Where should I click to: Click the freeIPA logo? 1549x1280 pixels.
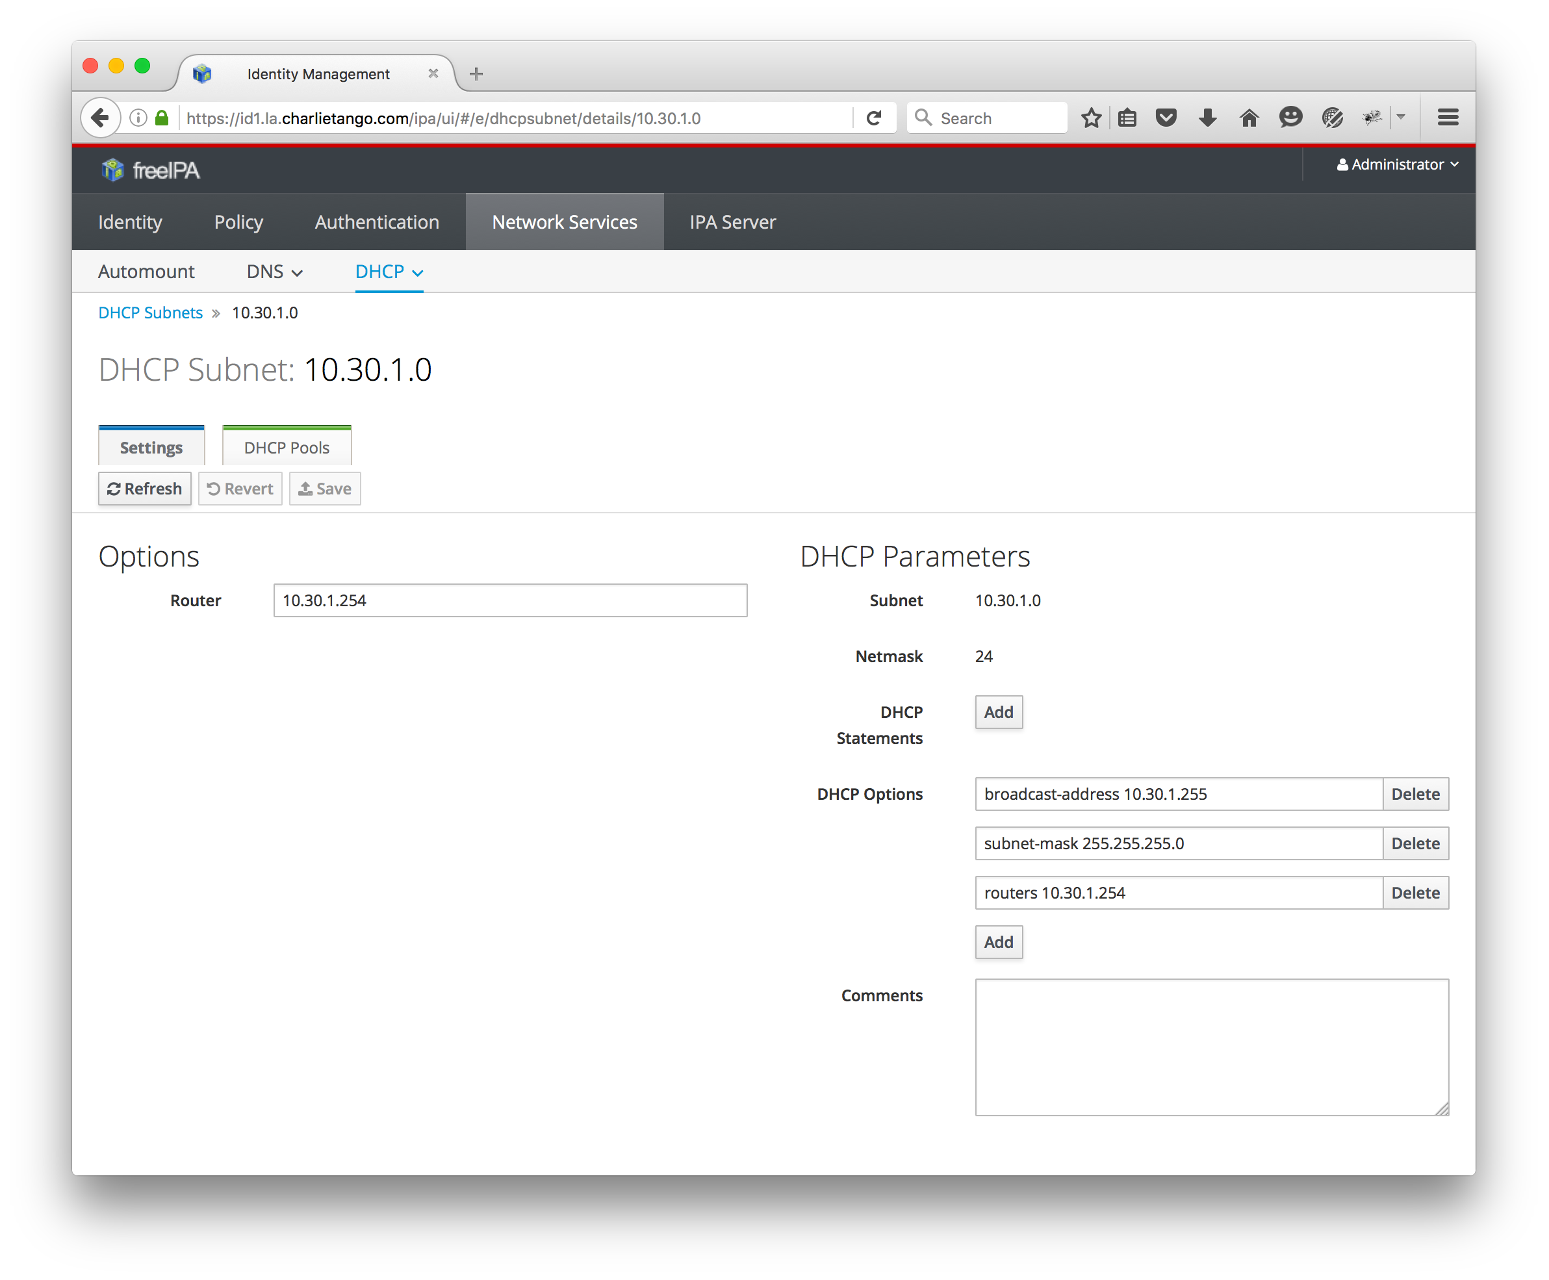point(150,170)
